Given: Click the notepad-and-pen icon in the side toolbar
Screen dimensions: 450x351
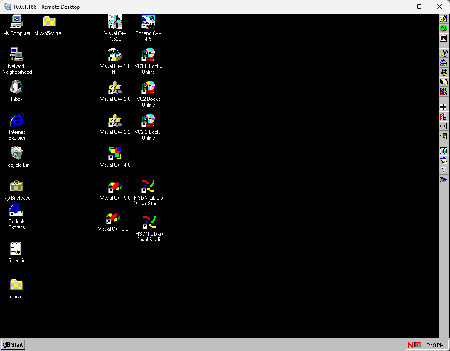Looking at the screenshot, I should [x=443, y=19].
